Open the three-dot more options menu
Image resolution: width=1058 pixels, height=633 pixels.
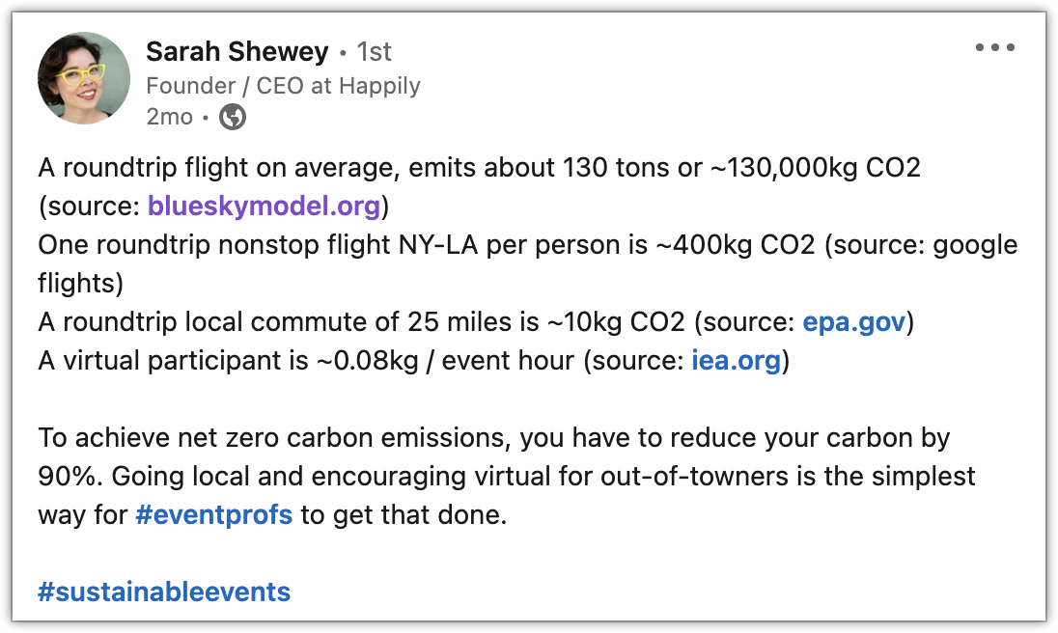(x=994, y=47)
